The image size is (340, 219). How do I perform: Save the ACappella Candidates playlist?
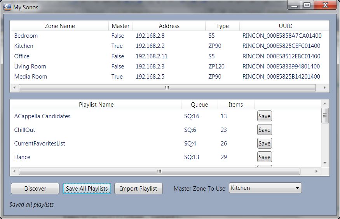click(264, 116)
